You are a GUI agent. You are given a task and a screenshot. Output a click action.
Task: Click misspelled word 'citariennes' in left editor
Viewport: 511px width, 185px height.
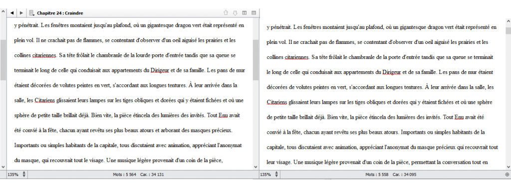click(x=44, y=55)
